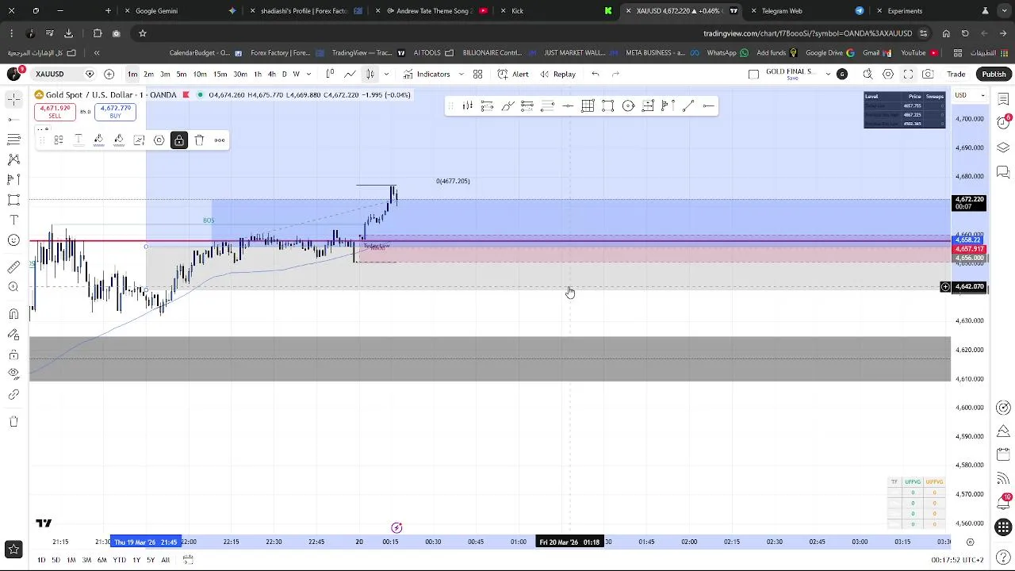The width and height of the screenshot is (1015, 571).
Task: Select the 1M date range
Action: [71, 560]
